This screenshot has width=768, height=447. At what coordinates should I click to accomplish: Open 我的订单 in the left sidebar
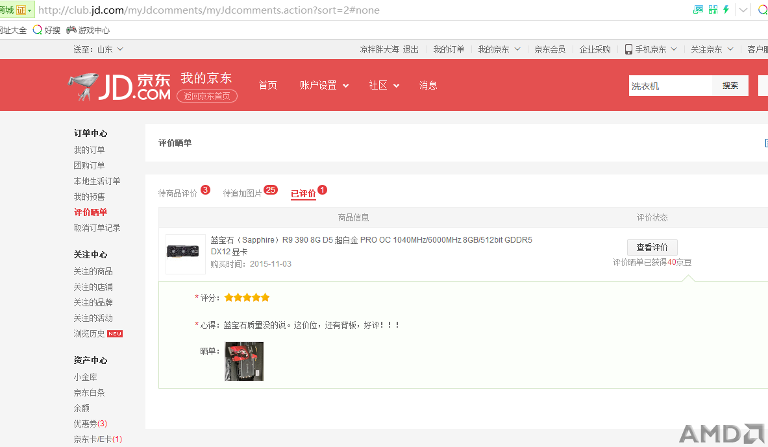pyautogui.click(x=89, y=150)
